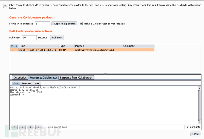Switch to the Headers view tab
Screen dimensions: 204x139
click(26, 84)
